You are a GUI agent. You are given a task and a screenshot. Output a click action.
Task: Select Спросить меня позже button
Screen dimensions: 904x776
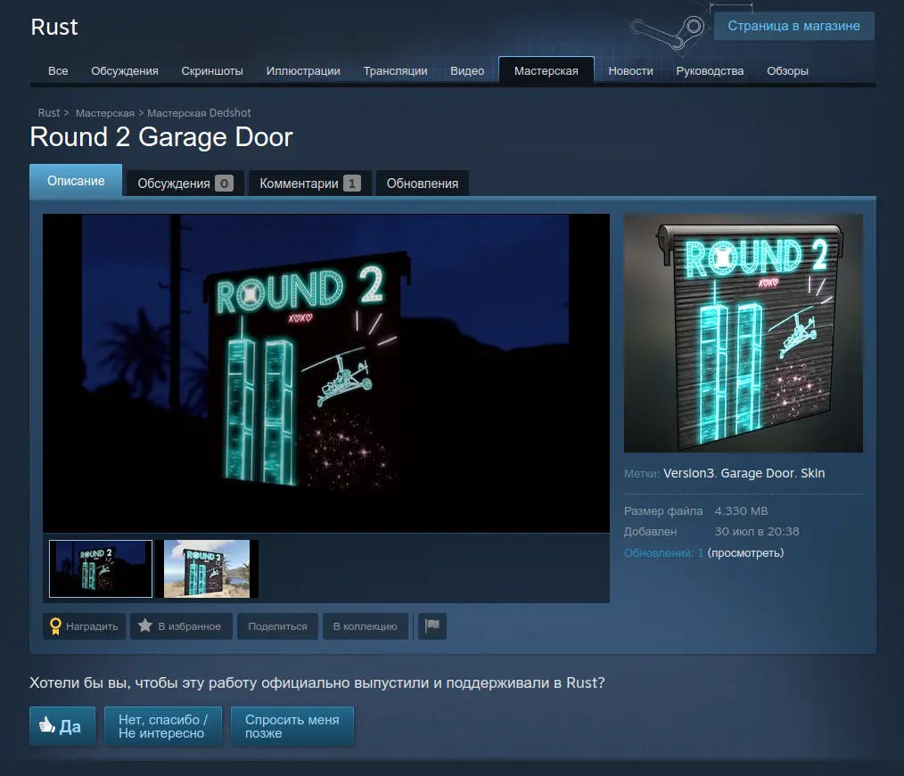pyautogui.click(x=292, y=726)
